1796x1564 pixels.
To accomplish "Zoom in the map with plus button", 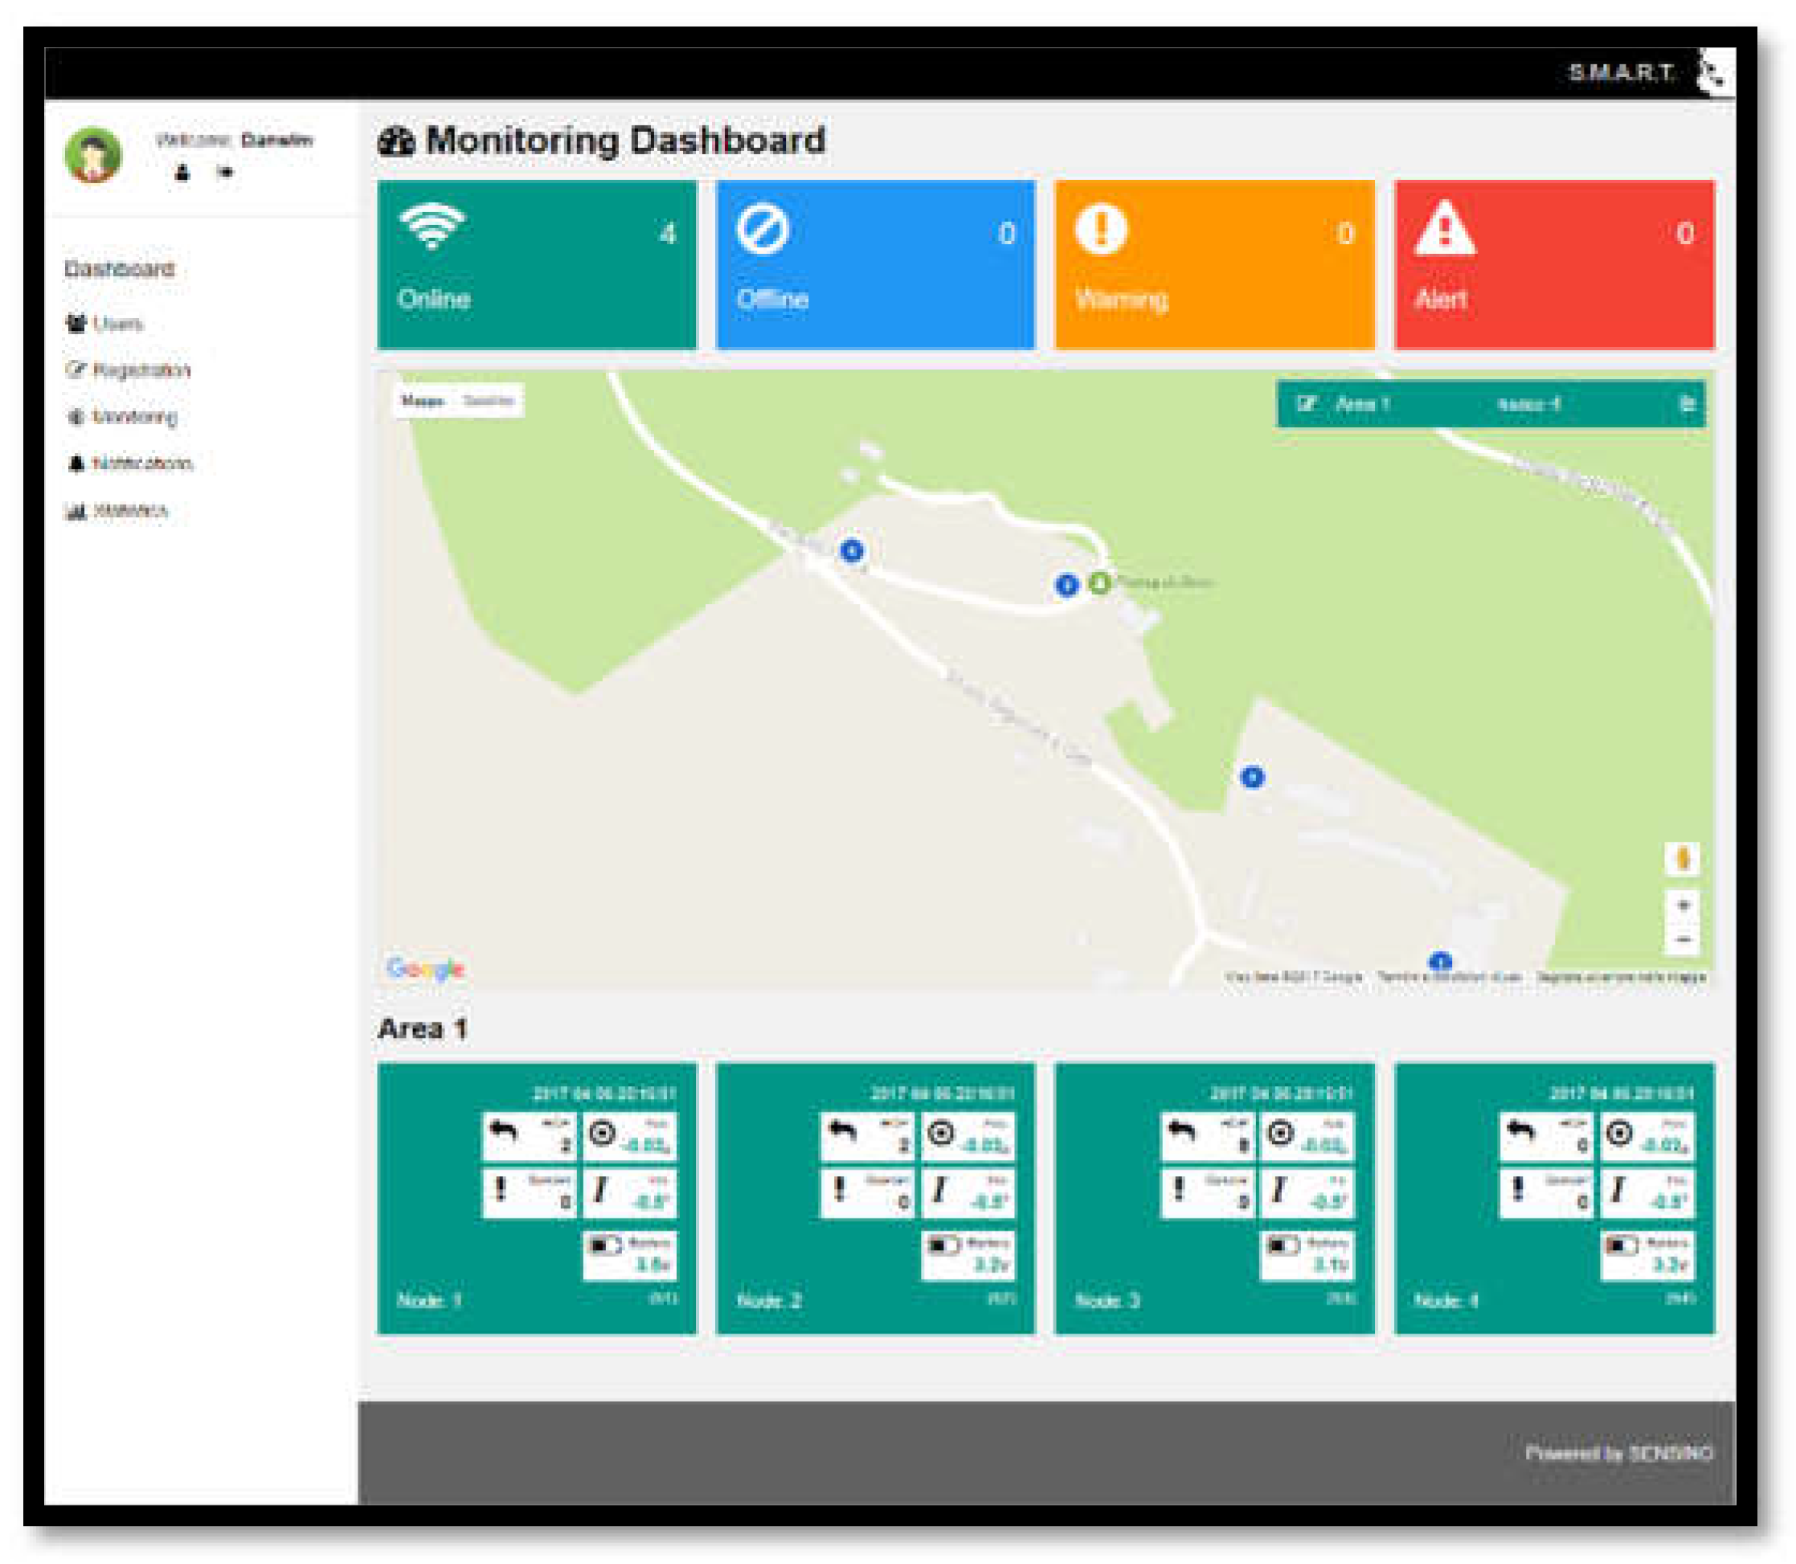I will [1683, 905].
